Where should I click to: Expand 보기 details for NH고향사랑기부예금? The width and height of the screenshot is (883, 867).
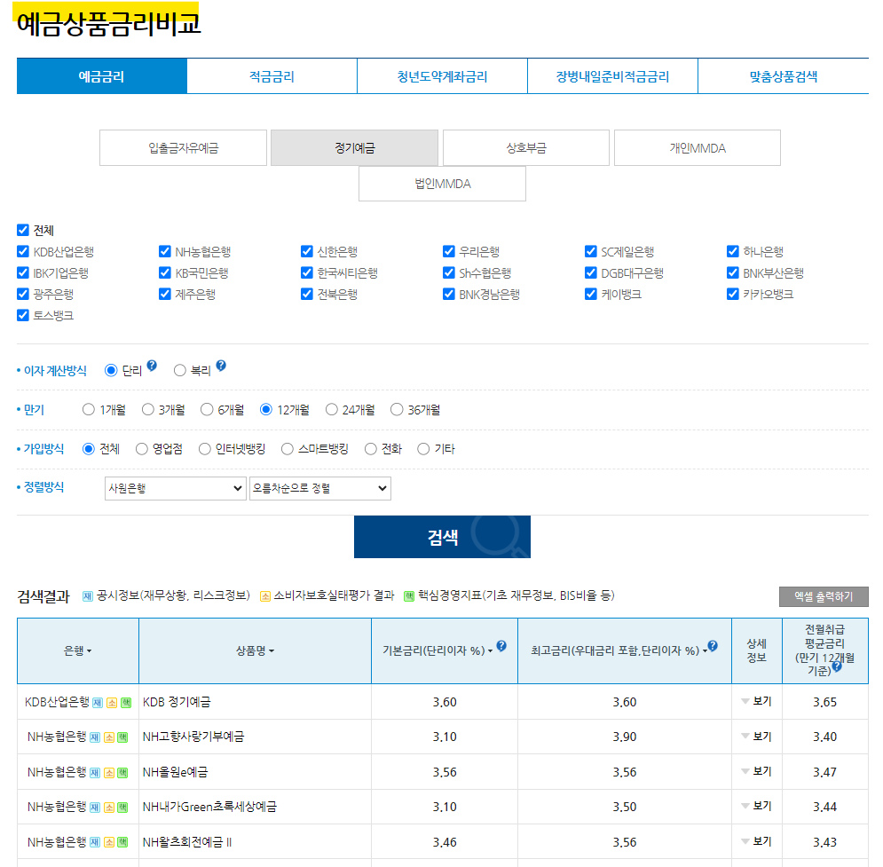(x=756, y=737)
